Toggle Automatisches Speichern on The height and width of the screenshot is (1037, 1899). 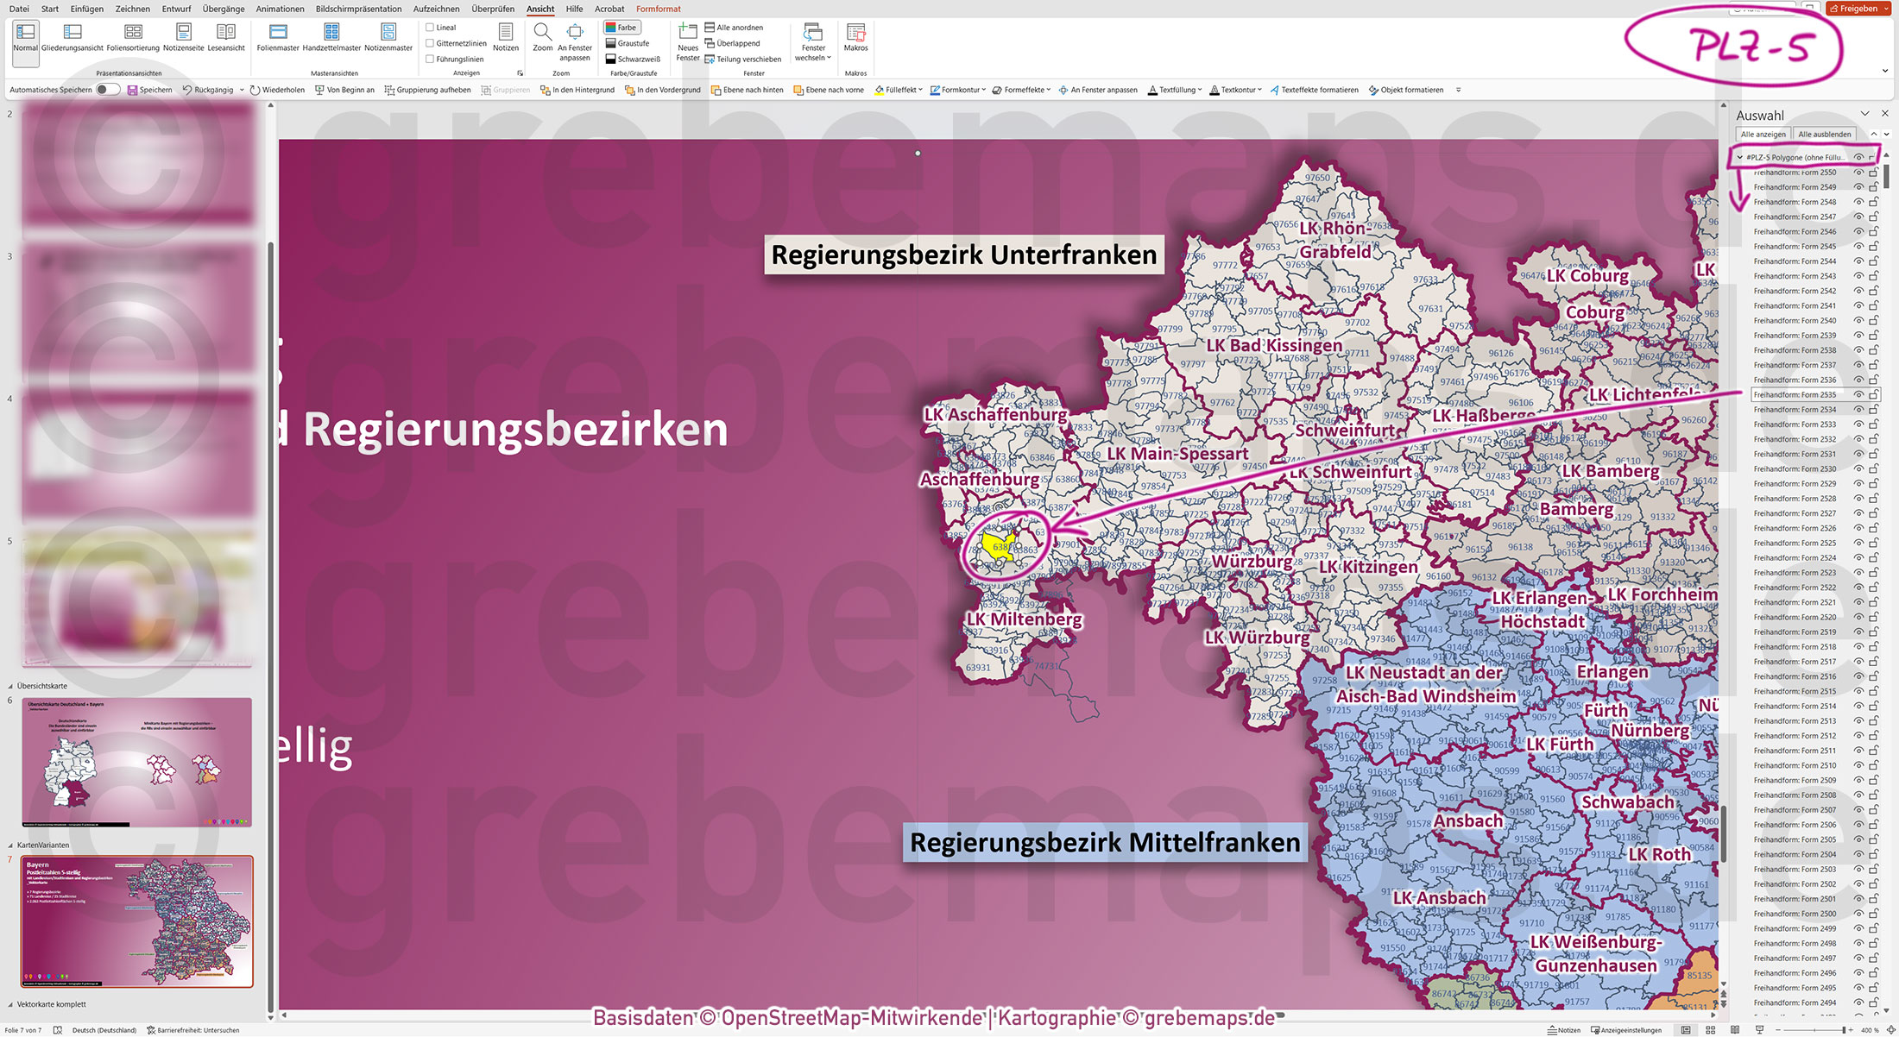click(x=107, y=89)
